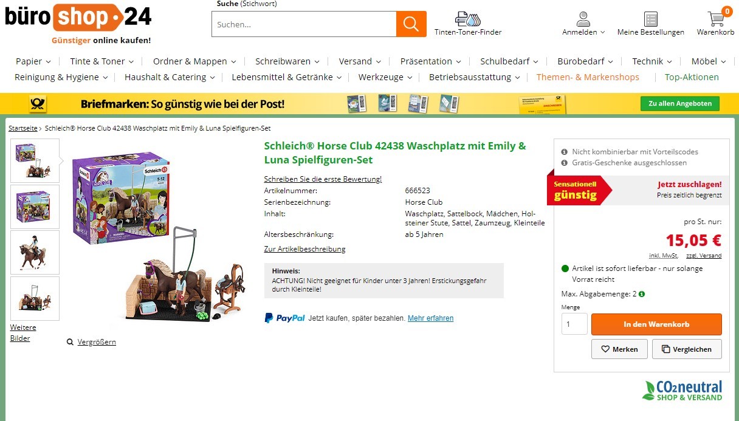This screenshot has width=739, height=421.
Task: Open the Warenkorb shopping cart icon
Action: coord(716,18)
